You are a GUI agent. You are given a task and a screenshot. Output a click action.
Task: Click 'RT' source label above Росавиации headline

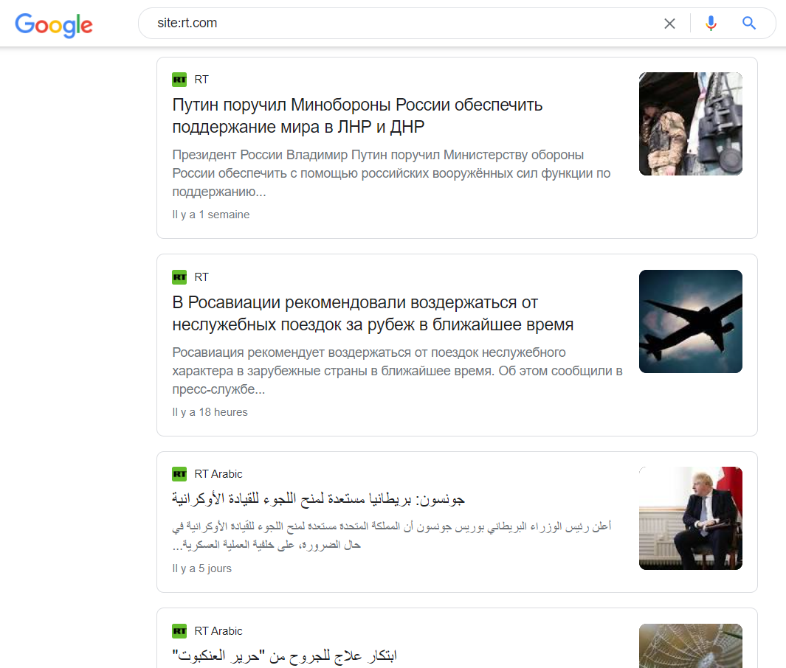pos(201,277)
